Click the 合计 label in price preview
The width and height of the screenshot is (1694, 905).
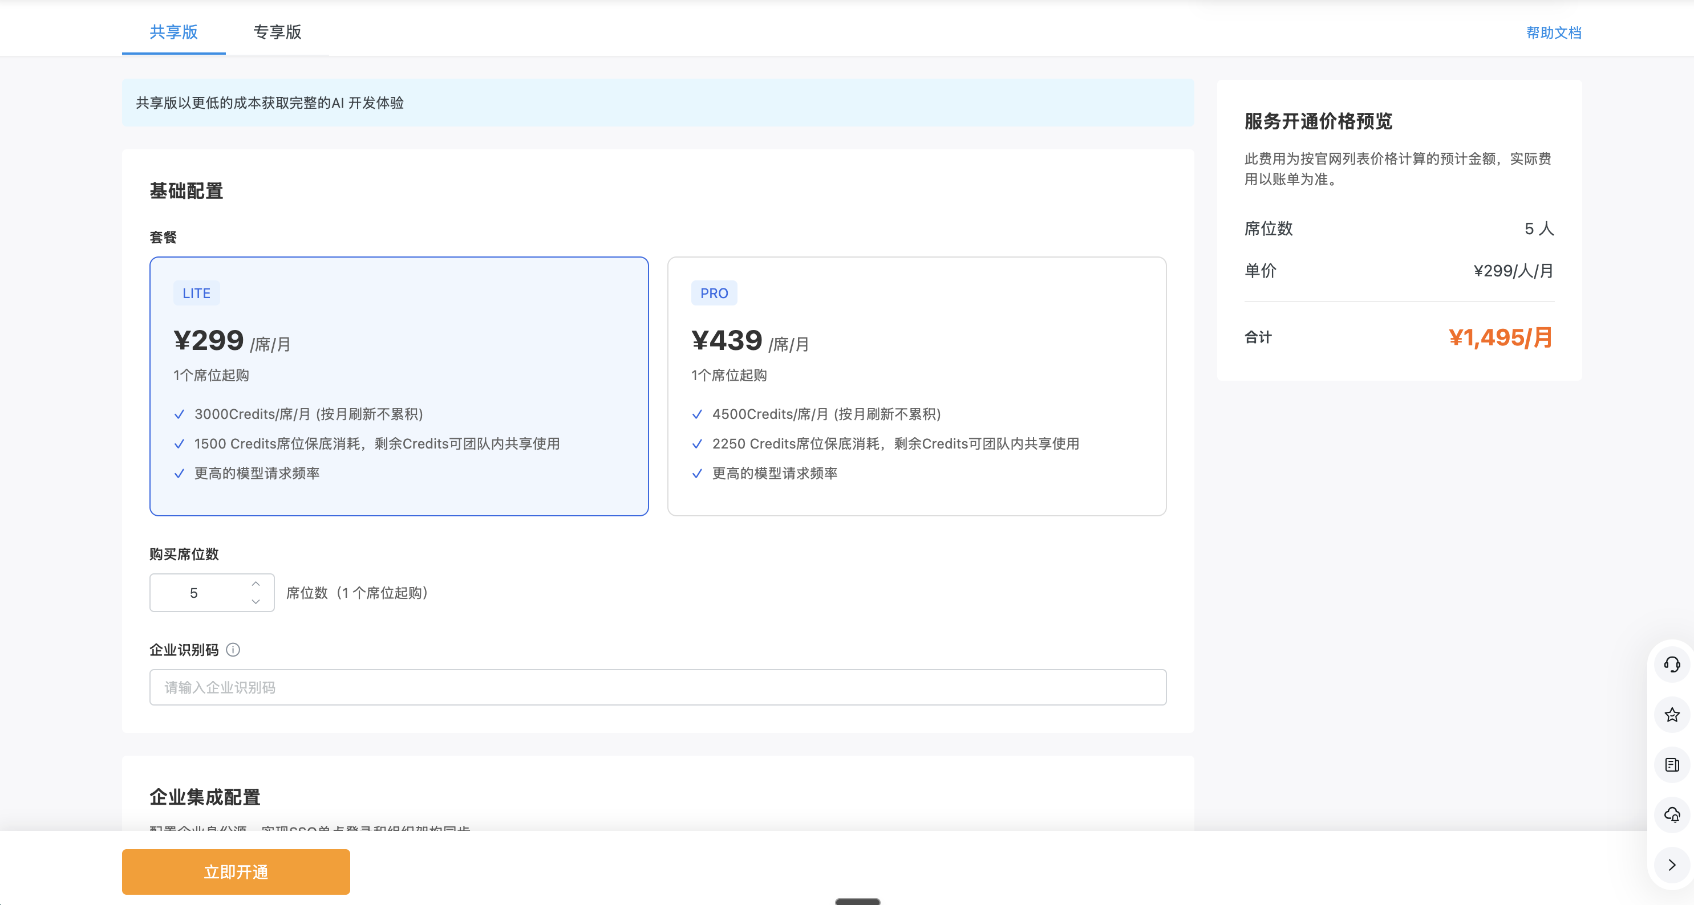tap(1258, 337)
